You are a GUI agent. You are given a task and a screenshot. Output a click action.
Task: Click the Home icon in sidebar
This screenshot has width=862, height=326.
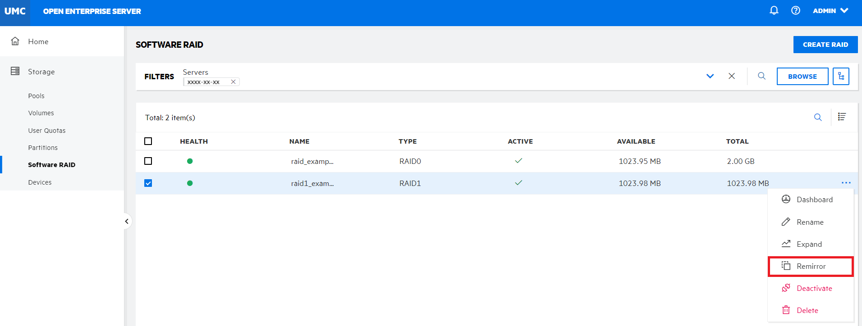(x=15, y=41)
